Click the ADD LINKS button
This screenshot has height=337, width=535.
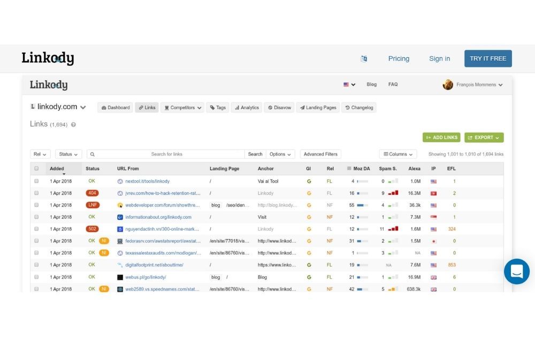(x=441, y=137)
